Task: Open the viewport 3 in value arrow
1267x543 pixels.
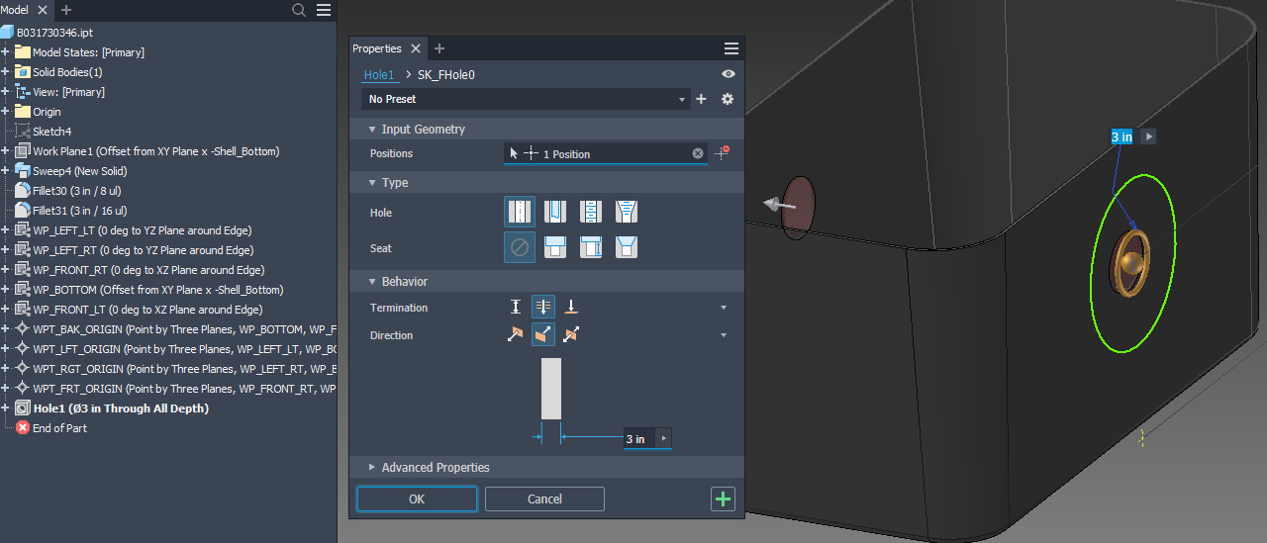Action: (x=1148, y=136)
